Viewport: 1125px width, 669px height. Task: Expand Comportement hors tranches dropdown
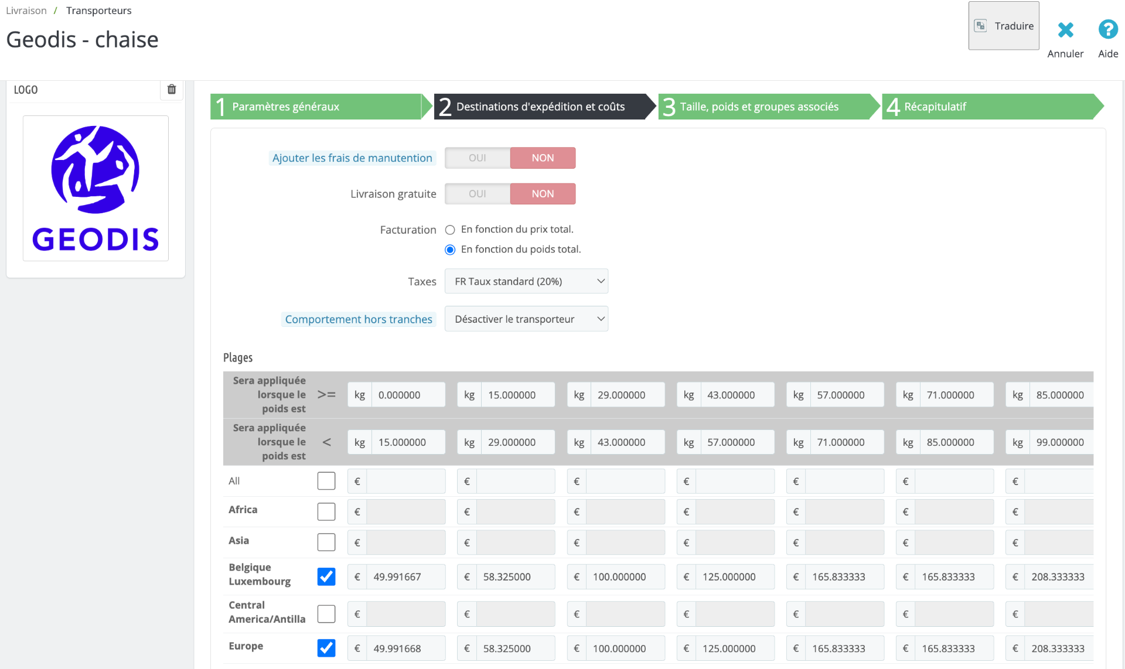(x=526, y=319)
